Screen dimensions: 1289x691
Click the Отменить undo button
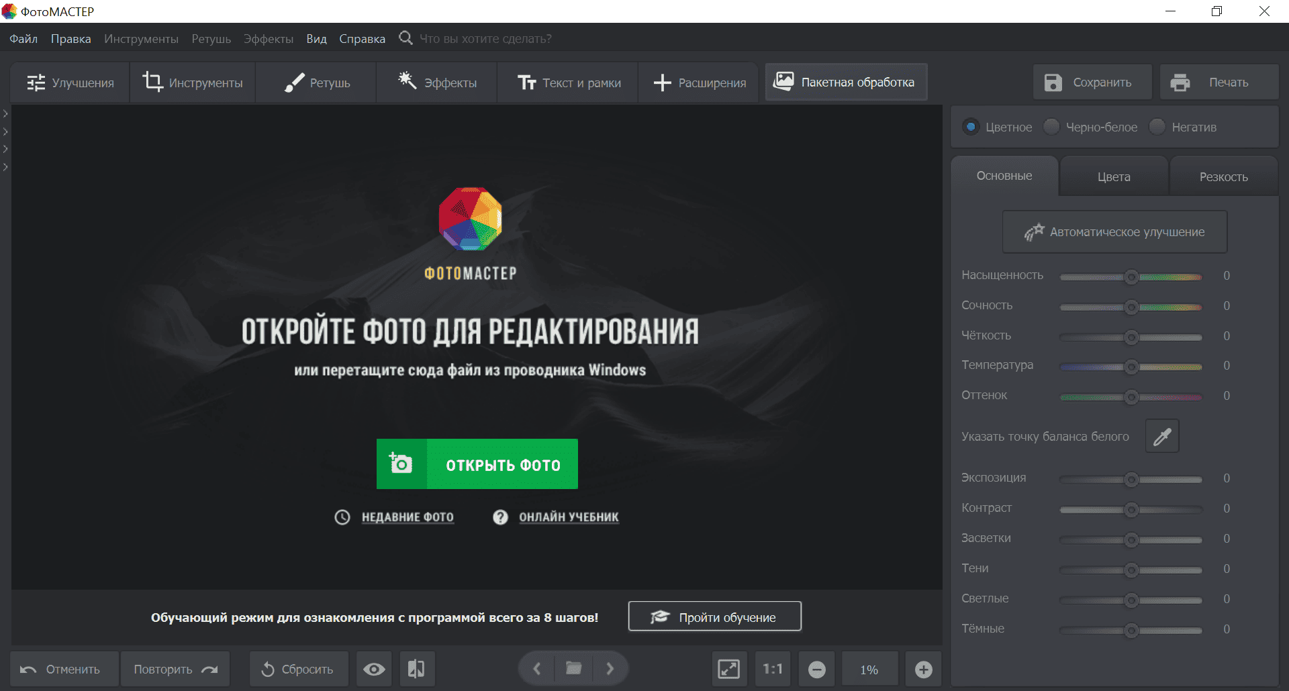(64, 669)
